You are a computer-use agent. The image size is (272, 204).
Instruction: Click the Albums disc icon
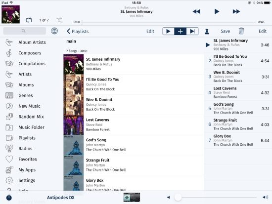click(9, 85)
